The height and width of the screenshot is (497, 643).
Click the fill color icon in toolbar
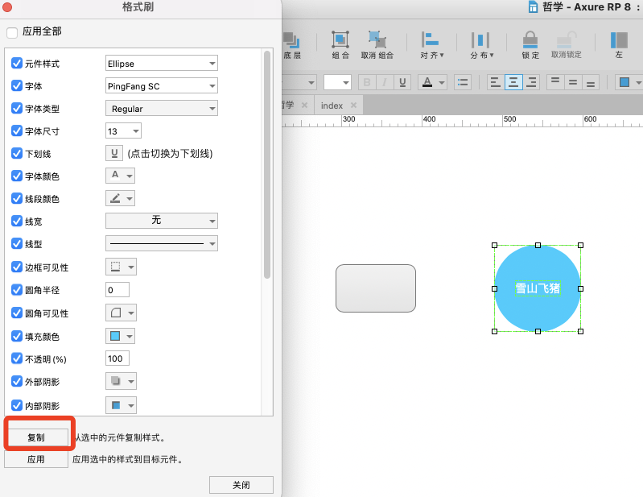click(x=624, y=82)
